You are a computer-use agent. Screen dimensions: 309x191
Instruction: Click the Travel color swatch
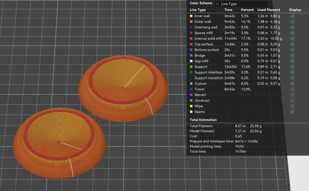click(191, 89)
